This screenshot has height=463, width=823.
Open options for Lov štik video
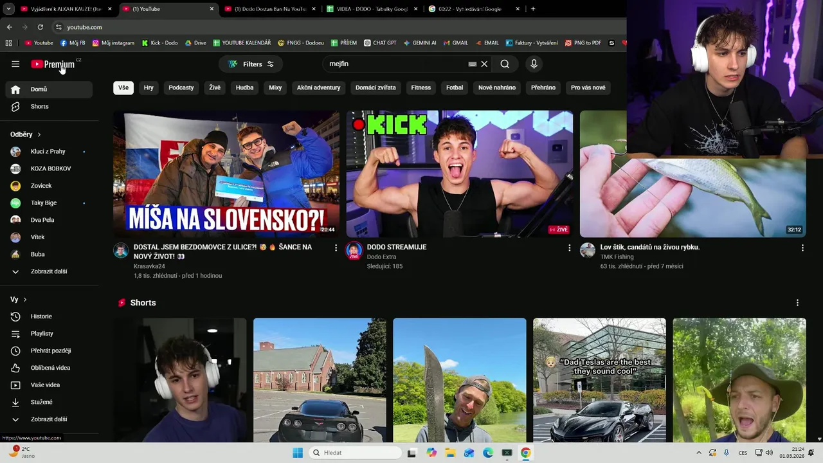click(x=802, y=248)
